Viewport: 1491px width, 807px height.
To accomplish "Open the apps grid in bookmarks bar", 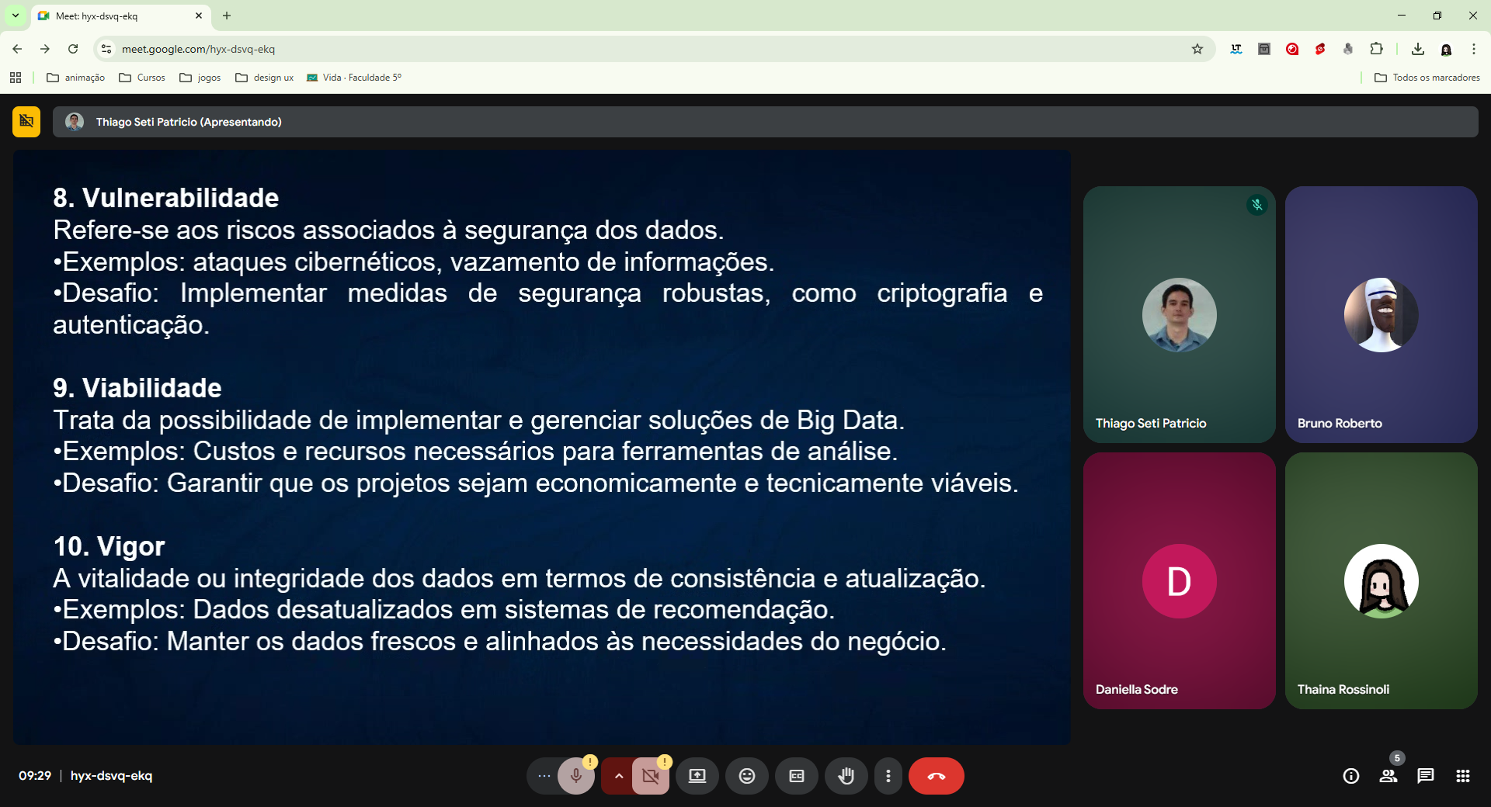I will tap(16, 78).
